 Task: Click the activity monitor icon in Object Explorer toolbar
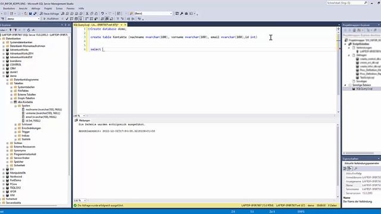coord(33,30)
